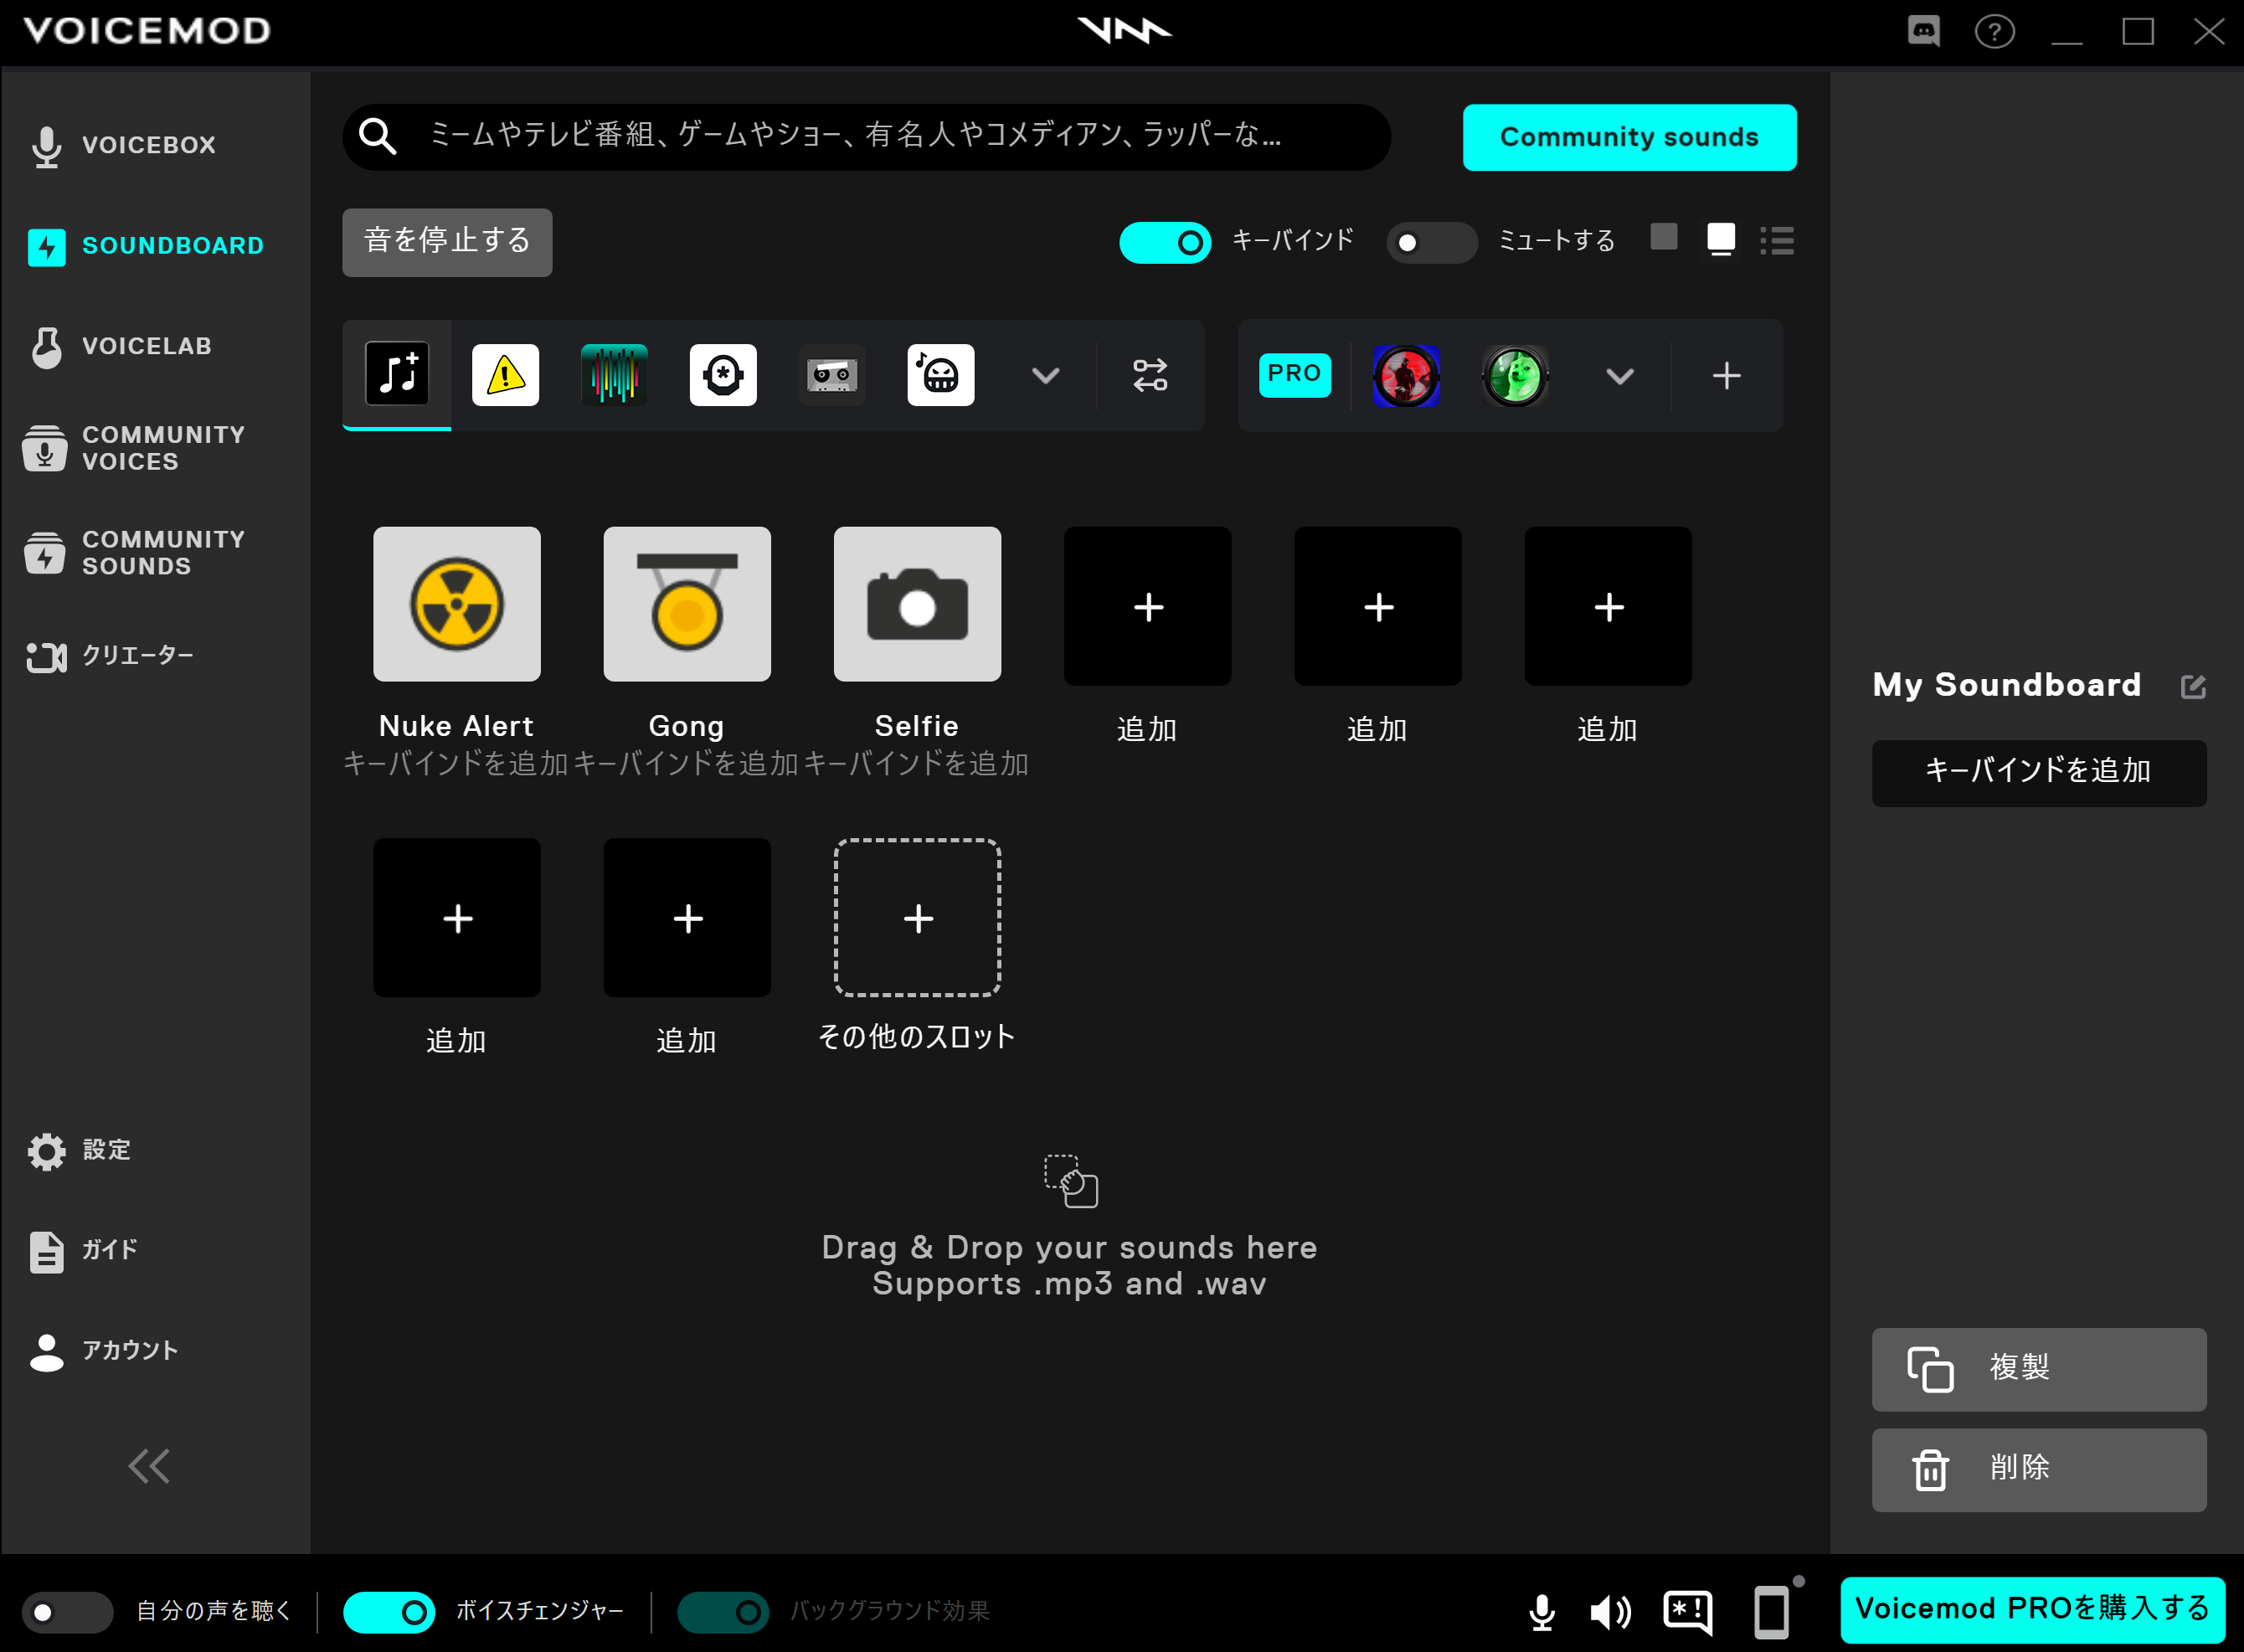Image resolution: width=2244 pixels, height=1652 pixels.
Task: Open the add new soundboard tab menu
Action: [x=1727, y=373]
